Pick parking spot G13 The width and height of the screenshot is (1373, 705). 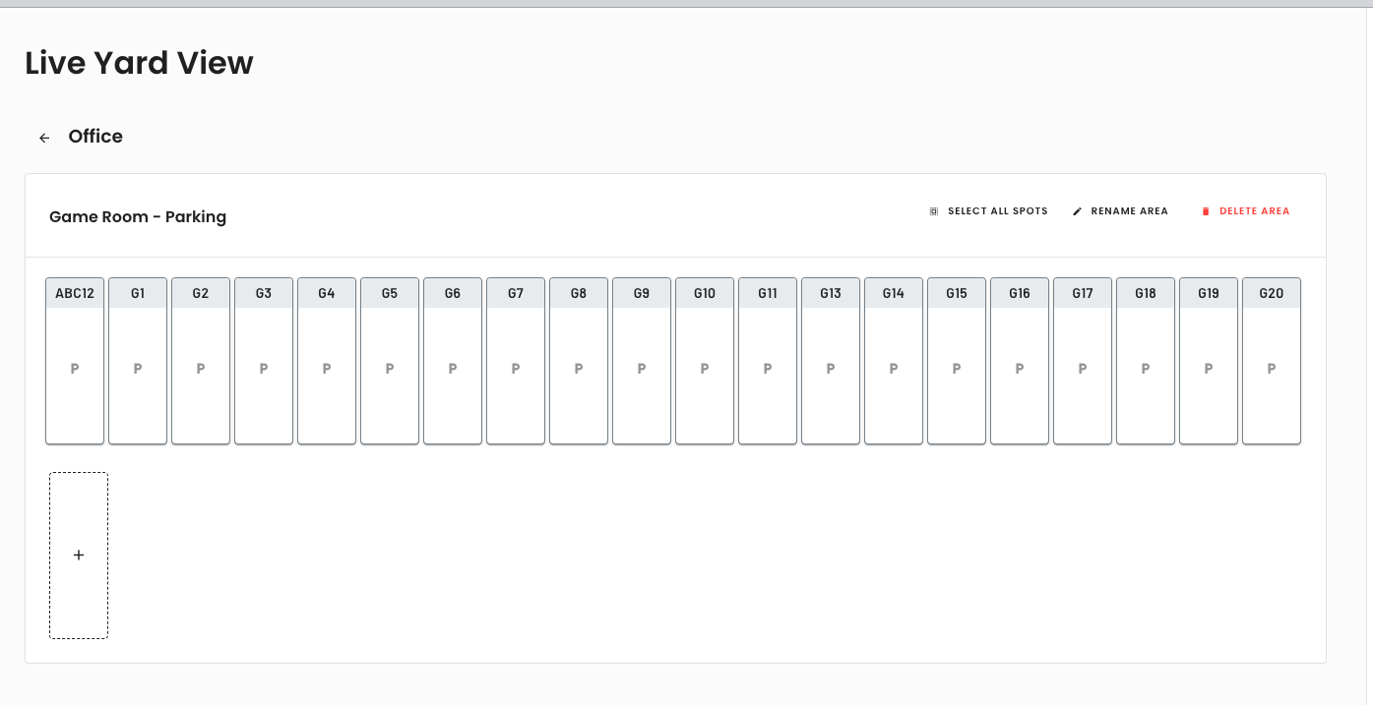(831, 361)
